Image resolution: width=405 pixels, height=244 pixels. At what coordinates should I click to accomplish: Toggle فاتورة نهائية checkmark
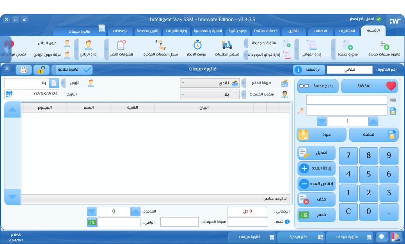tap(72, 69)
